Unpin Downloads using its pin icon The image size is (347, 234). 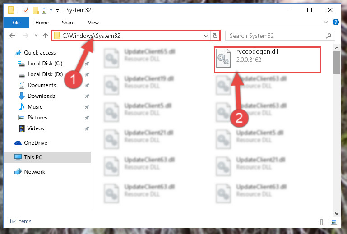(x=87, y=96)
